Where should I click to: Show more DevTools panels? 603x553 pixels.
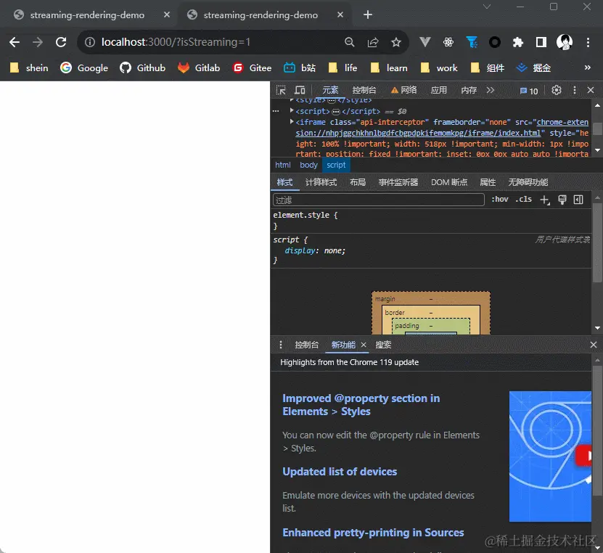[x=490, y=91]
